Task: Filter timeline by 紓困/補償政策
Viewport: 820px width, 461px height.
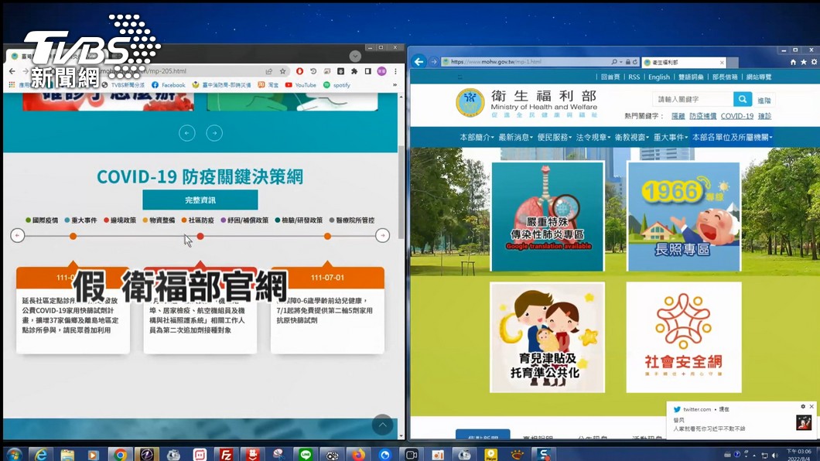Action: pyautogui.click(x=244, y=220)
